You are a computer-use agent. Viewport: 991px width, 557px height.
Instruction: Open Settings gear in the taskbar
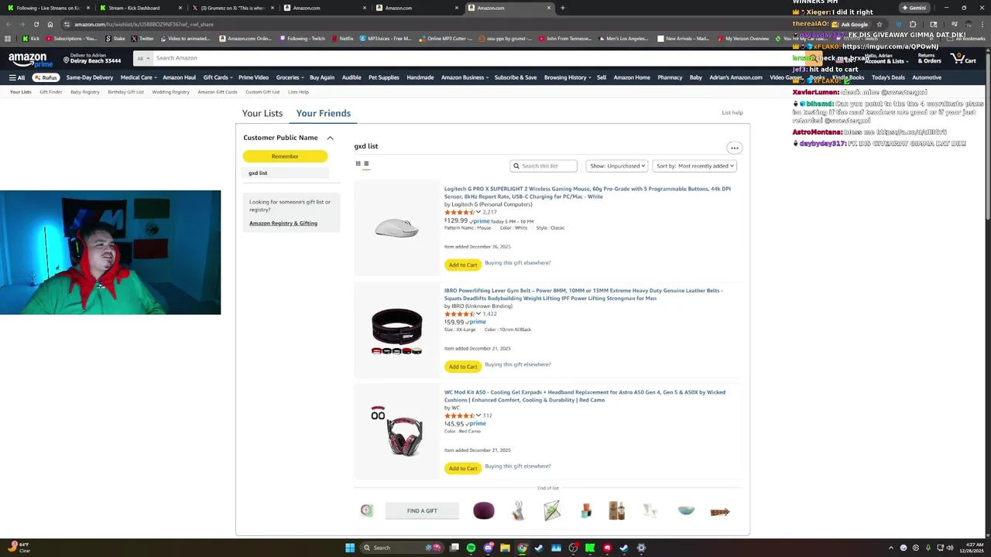641,548
